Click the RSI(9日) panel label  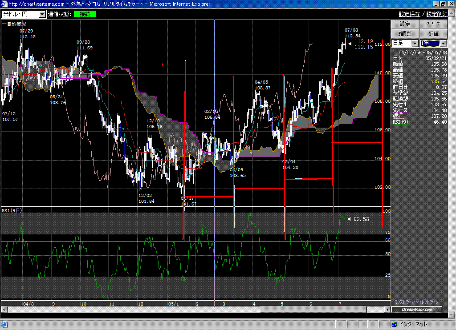click(x=12, y=210)
